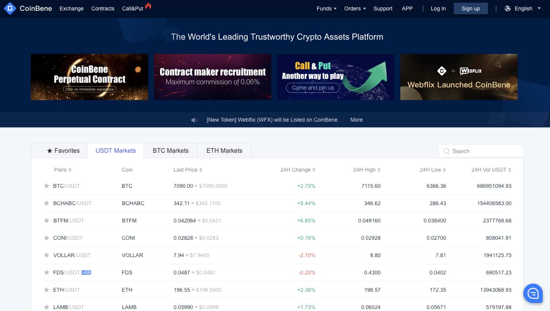Viewport: 550px width, 311px height.
Task: Open the APP link
Action: (407, 8)
